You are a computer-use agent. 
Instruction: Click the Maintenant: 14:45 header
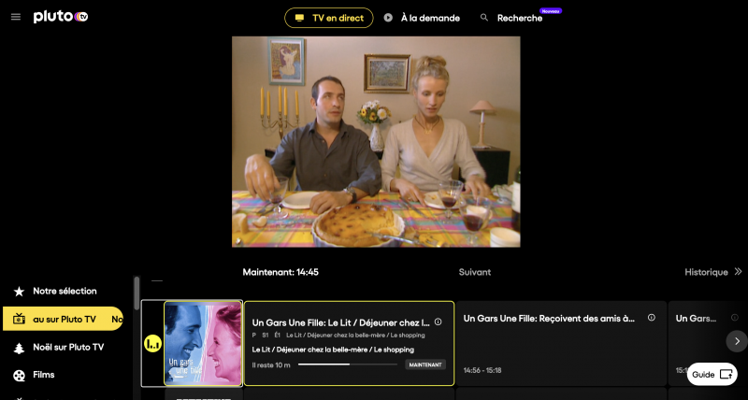click(x=280, y=272)
